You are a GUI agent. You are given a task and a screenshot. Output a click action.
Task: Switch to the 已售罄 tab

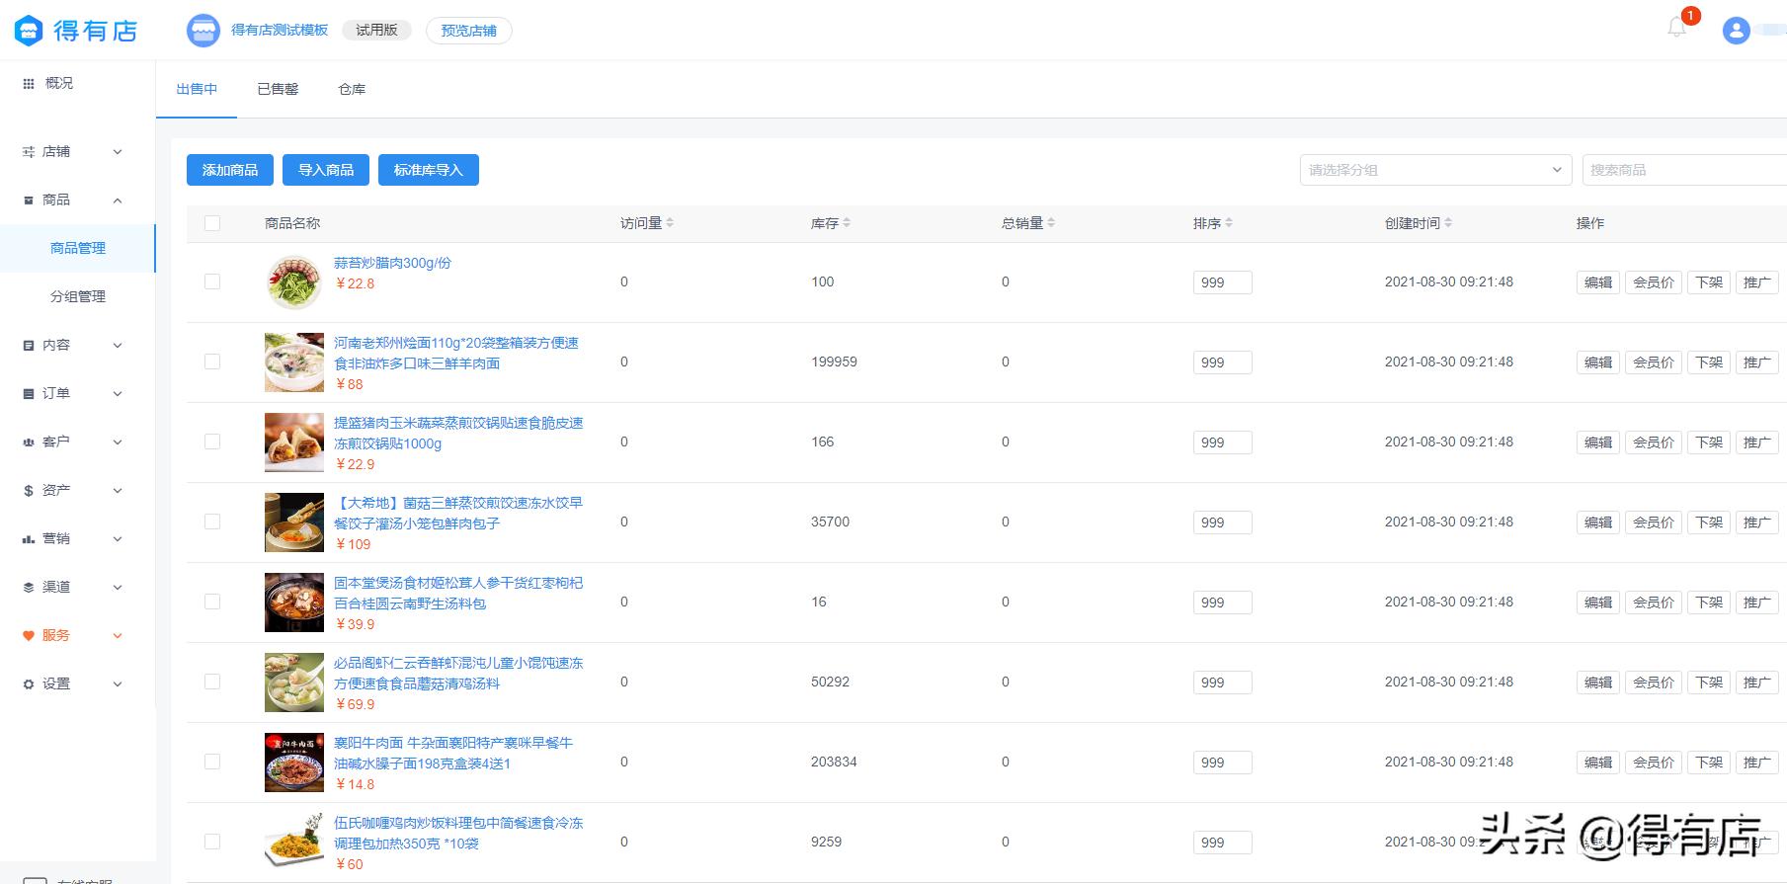(278, 89)
